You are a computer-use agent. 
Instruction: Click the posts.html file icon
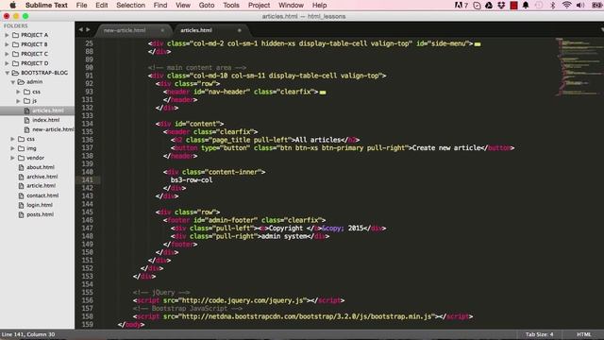(21, 214)
